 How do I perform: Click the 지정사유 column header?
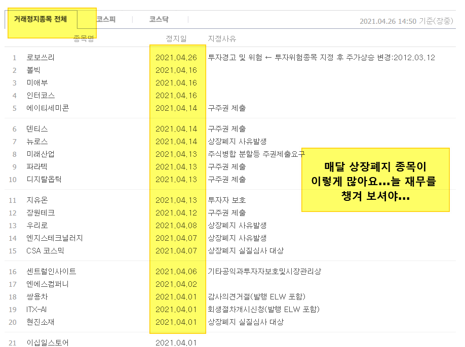[222, 39]
